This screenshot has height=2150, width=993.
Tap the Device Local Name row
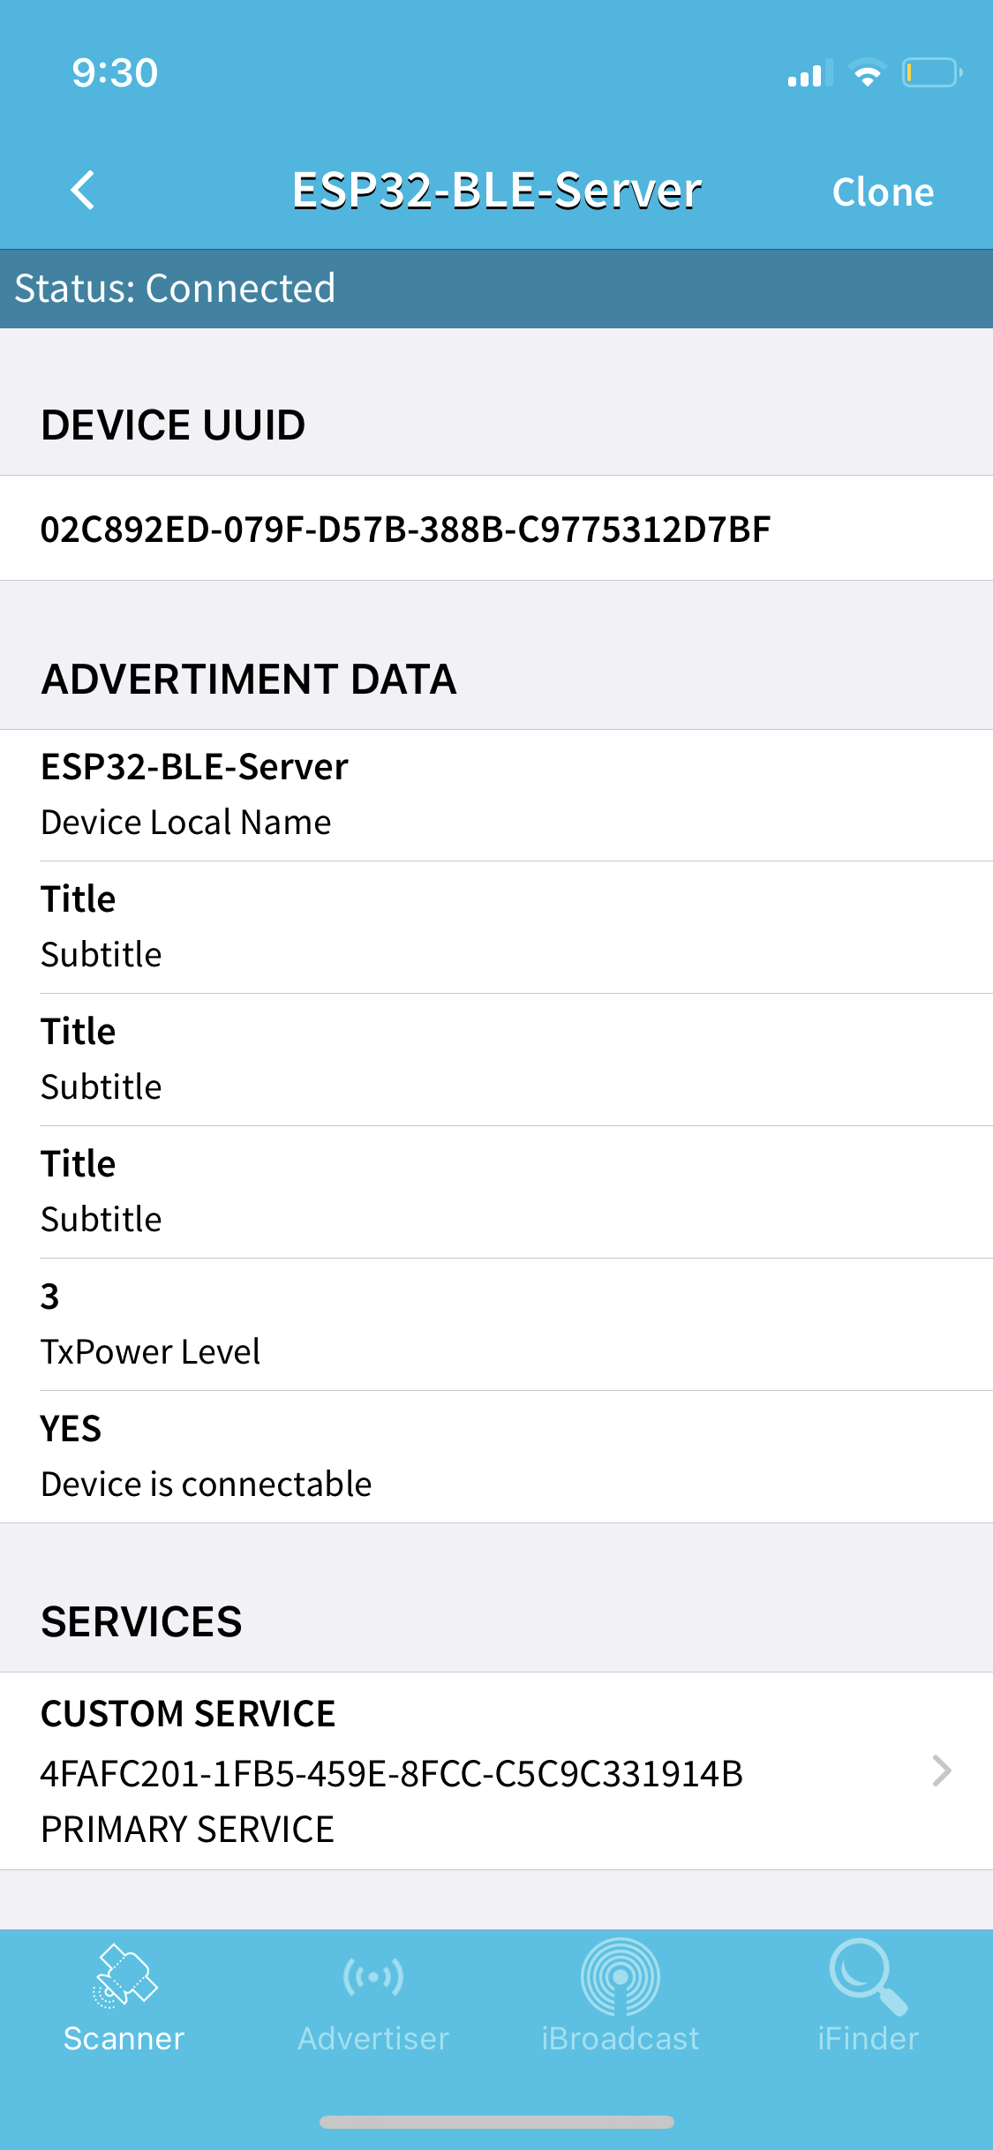tap(496, 794)
